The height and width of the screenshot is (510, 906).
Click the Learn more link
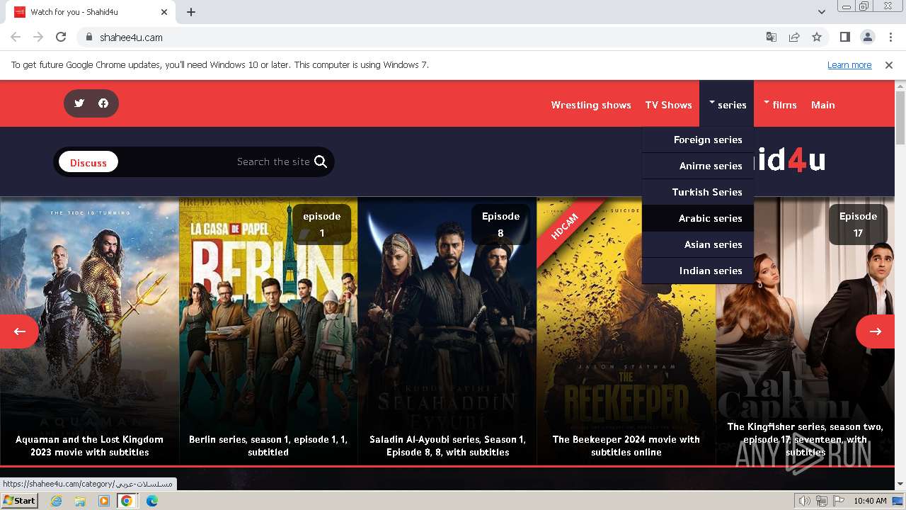point(849,64)
